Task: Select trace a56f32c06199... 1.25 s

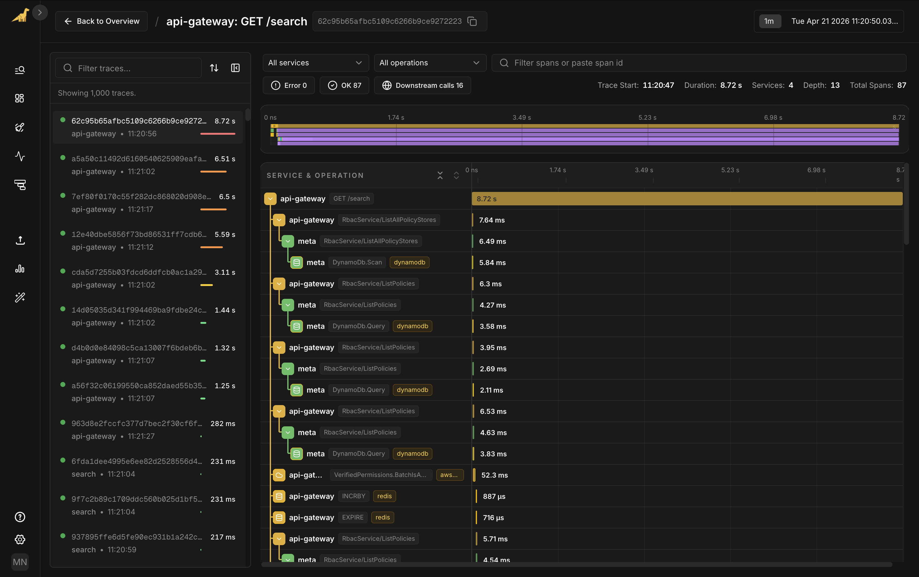Action: coord(148,392)
